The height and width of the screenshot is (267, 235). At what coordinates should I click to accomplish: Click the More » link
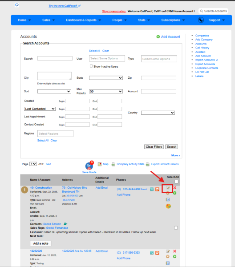[x=175, y=155]
